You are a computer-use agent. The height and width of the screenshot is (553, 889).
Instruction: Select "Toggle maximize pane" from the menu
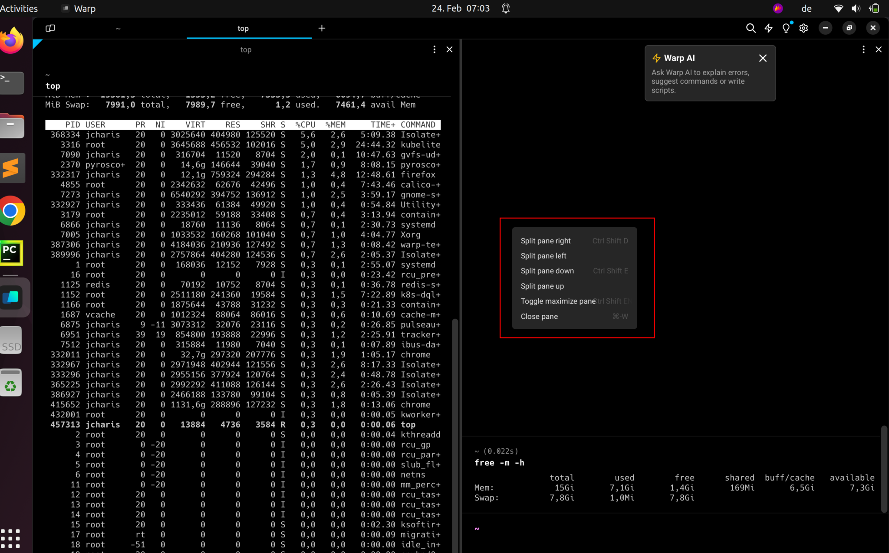(x=557, y=301)
